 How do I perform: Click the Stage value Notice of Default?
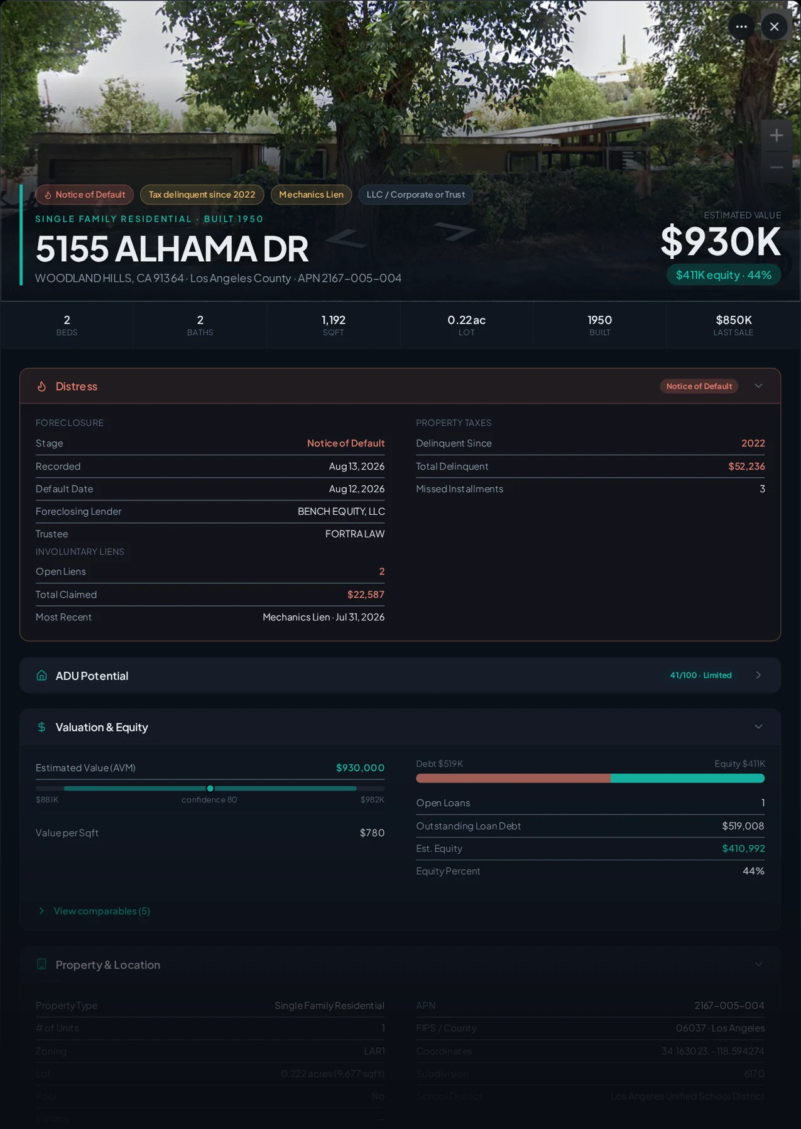click(x=346, y=443)
